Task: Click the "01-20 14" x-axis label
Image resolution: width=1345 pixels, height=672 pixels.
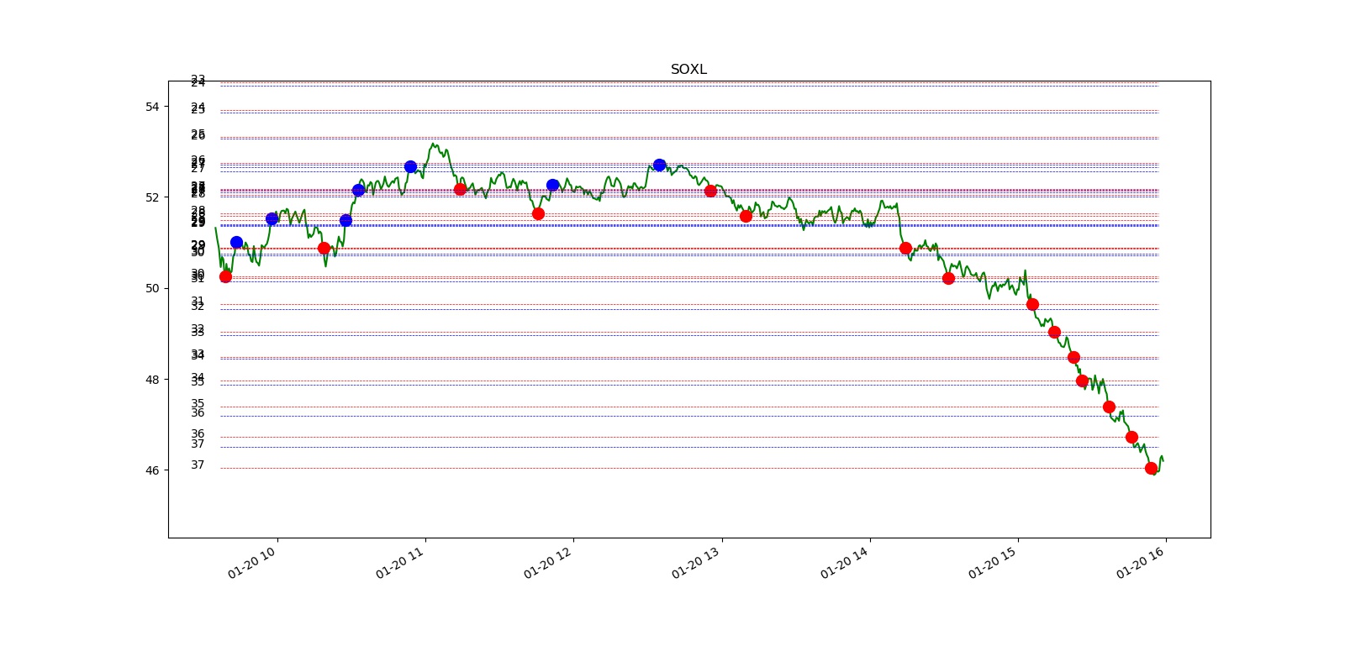Action: [x=844, y=563]
